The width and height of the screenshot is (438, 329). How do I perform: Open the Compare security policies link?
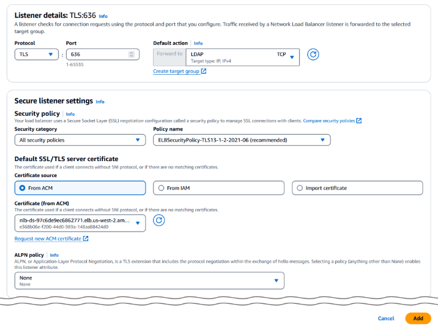point(328,121)
